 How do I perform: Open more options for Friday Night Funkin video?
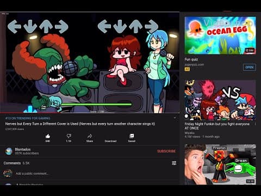point(255,124)
